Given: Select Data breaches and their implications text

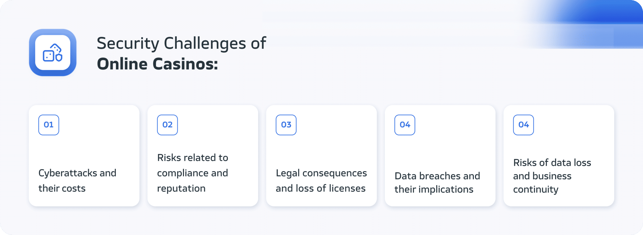Looking at the screenshot, I should [x=437, y=182].
